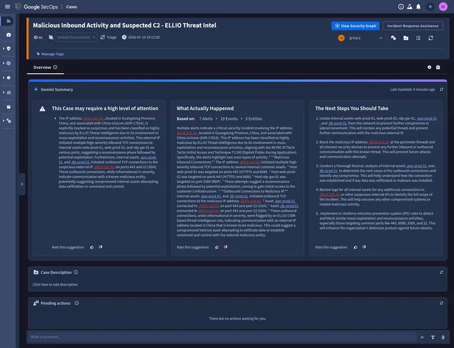
Task: Expand the radar sidebar section arrow
Action: coord(3,63)
